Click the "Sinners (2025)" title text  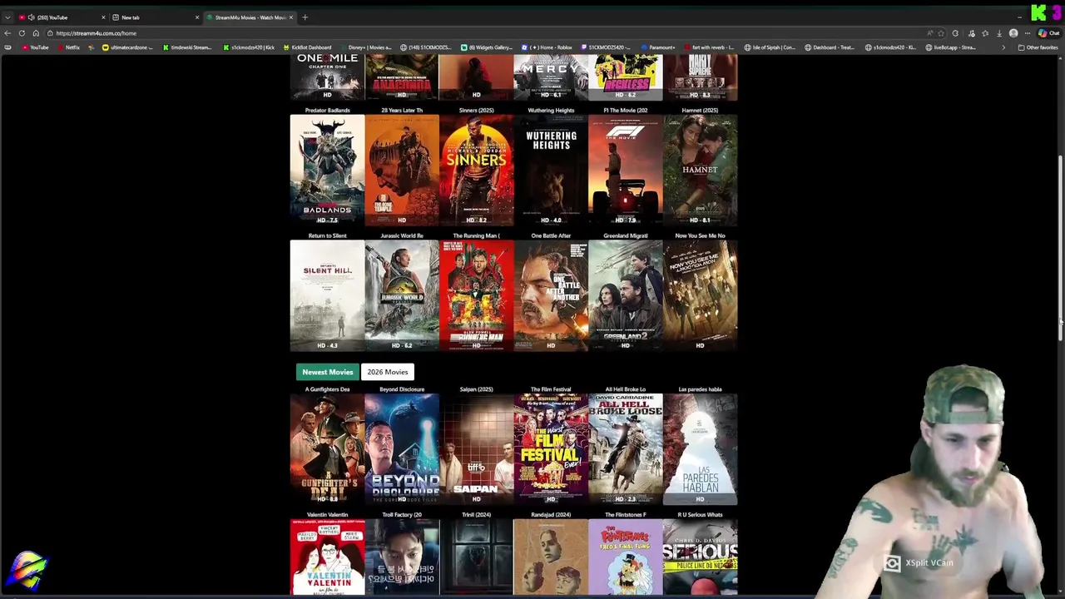tap(477, 110)
